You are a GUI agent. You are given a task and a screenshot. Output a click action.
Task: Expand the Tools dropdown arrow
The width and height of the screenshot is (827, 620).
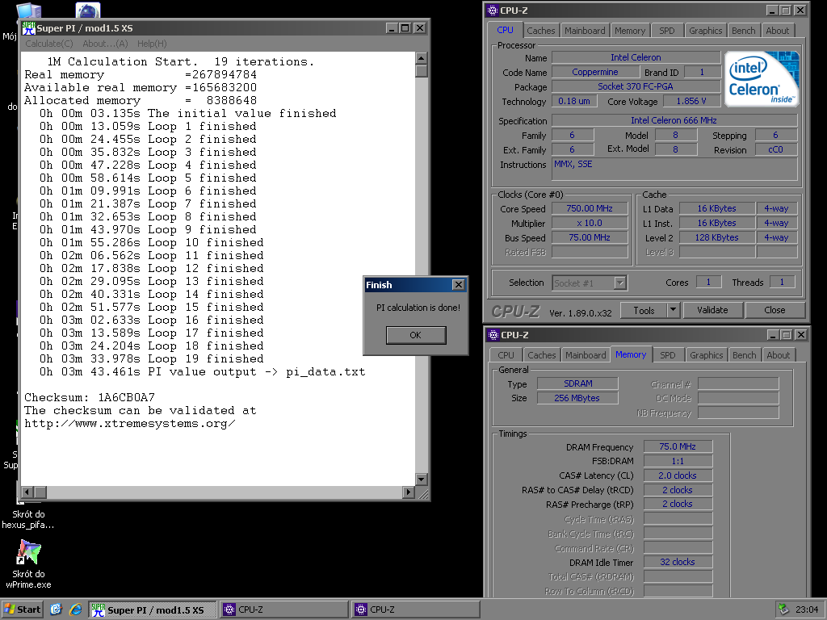pos(673,311)
